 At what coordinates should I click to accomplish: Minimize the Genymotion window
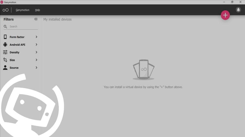(x=224, y=2)
